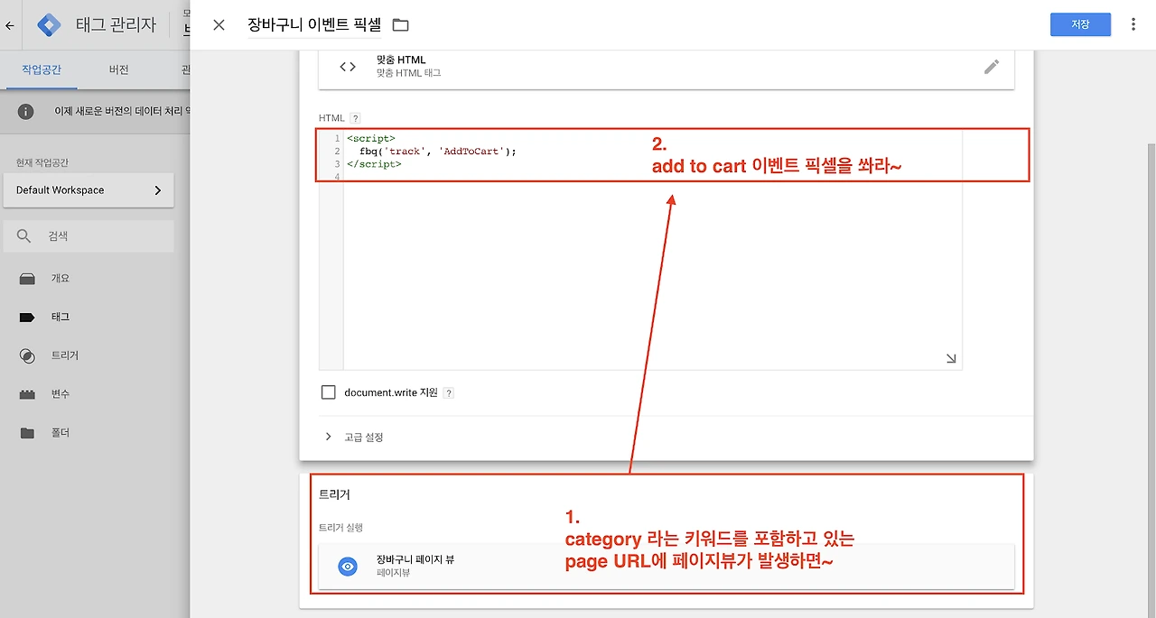Click the blue 저장 save button
The image size is (1156, 618).
coord(1080,24)
